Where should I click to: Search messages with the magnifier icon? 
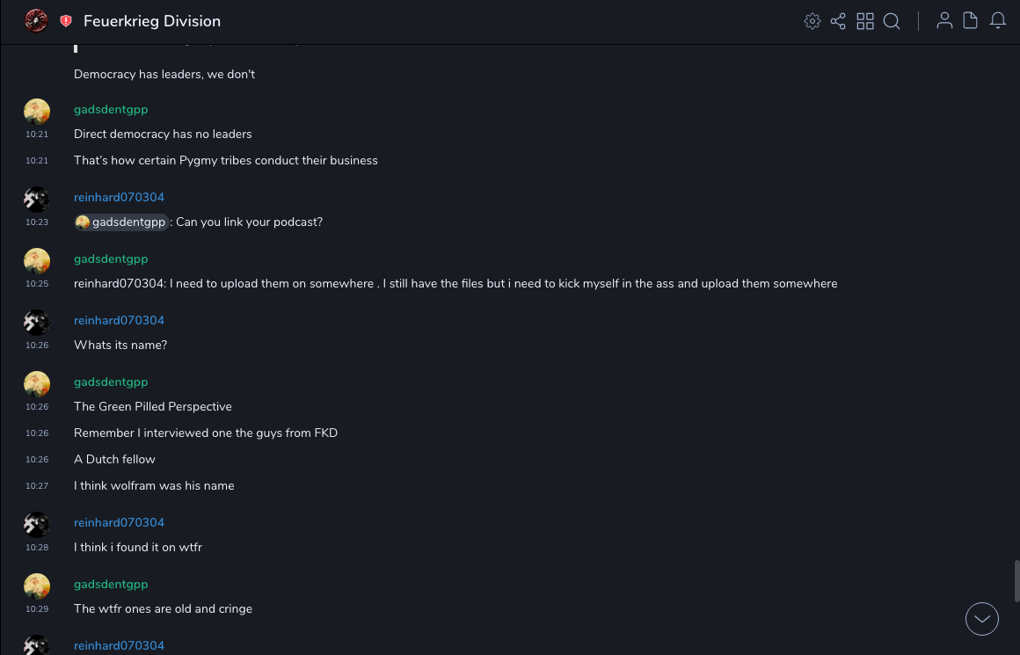point(892,21)
